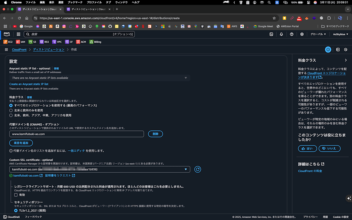
Task: Remove the www.kamifubuki-ao.com CNAME with 削除
Action: (155, 134)
